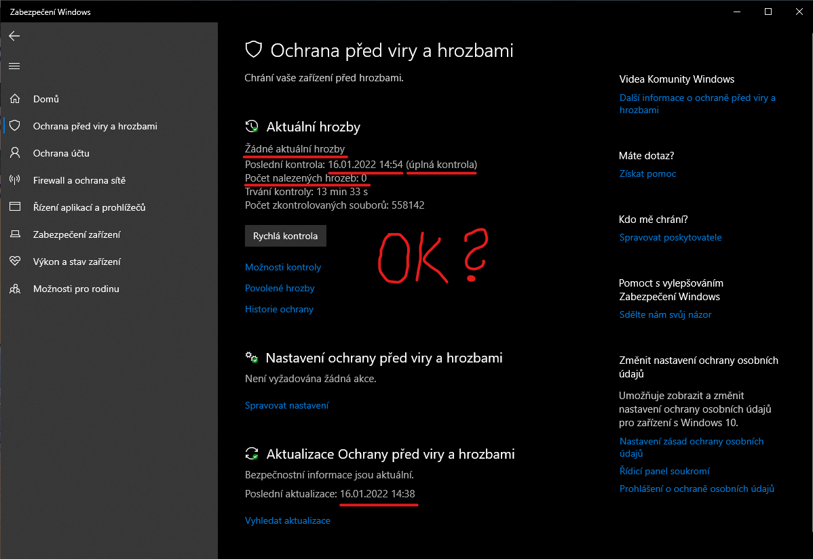This screenshot has width=813, height=559.
Task: Click the Firewall a ochrana sítě icon
Action: click(14, 180)
